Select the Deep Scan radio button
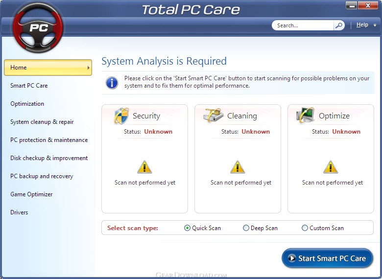This screenshot has width=382, height=279. 246,228
